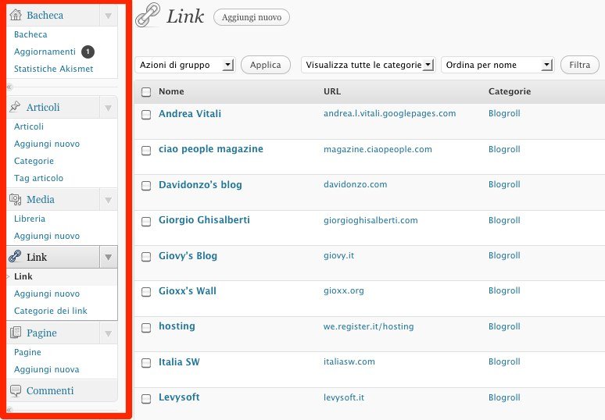Open the Media Libreria

pos(30,219)
